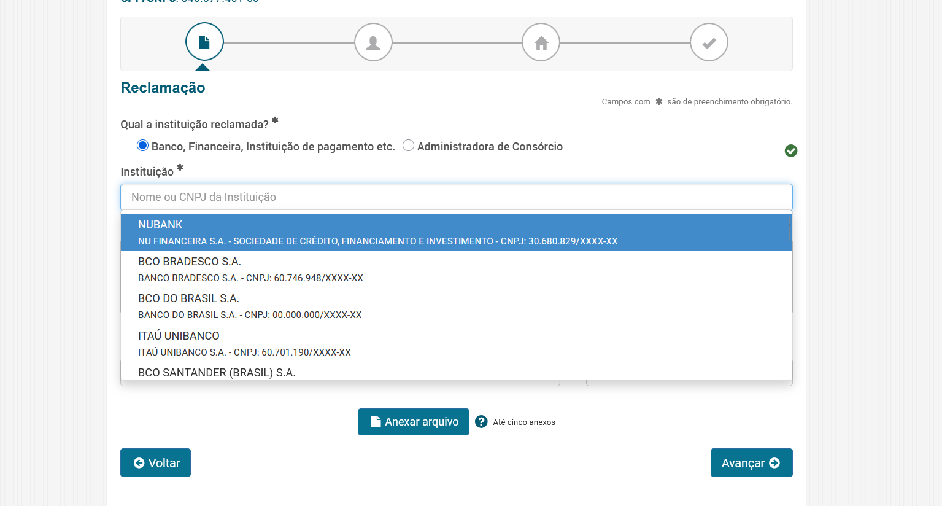
Task: Click the file icon on Anexar arquivo
Action: click(376, 422)
